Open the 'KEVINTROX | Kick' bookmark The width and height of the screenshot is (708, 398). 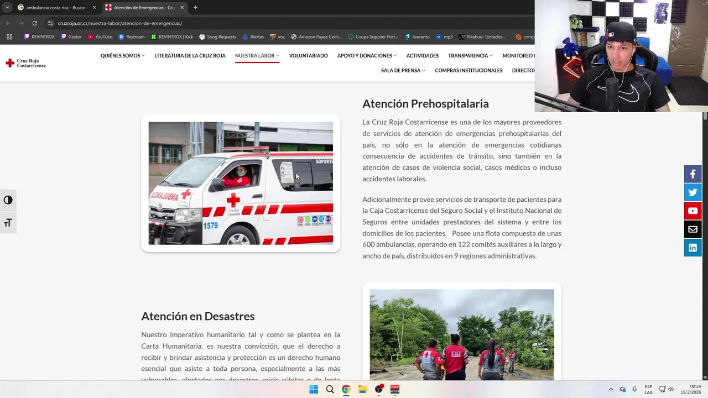[x=172, y=37]
